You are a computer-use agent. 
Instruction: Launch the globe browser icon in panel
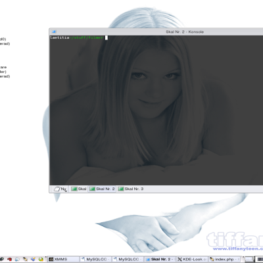click(x=17, y=259)
